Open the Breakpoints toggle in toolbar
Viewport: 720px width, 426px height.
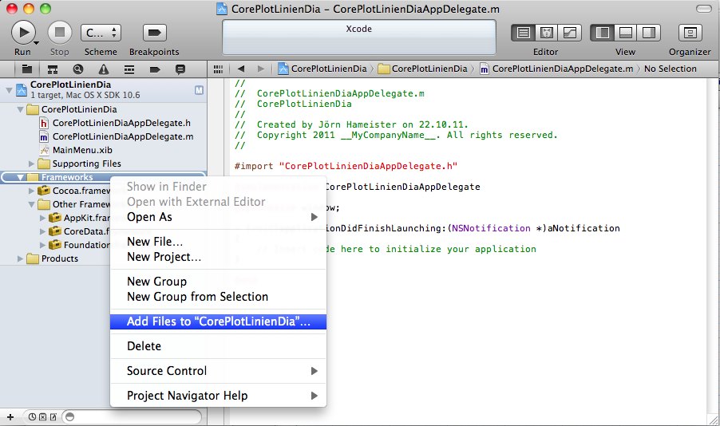[x=154, y=33]
